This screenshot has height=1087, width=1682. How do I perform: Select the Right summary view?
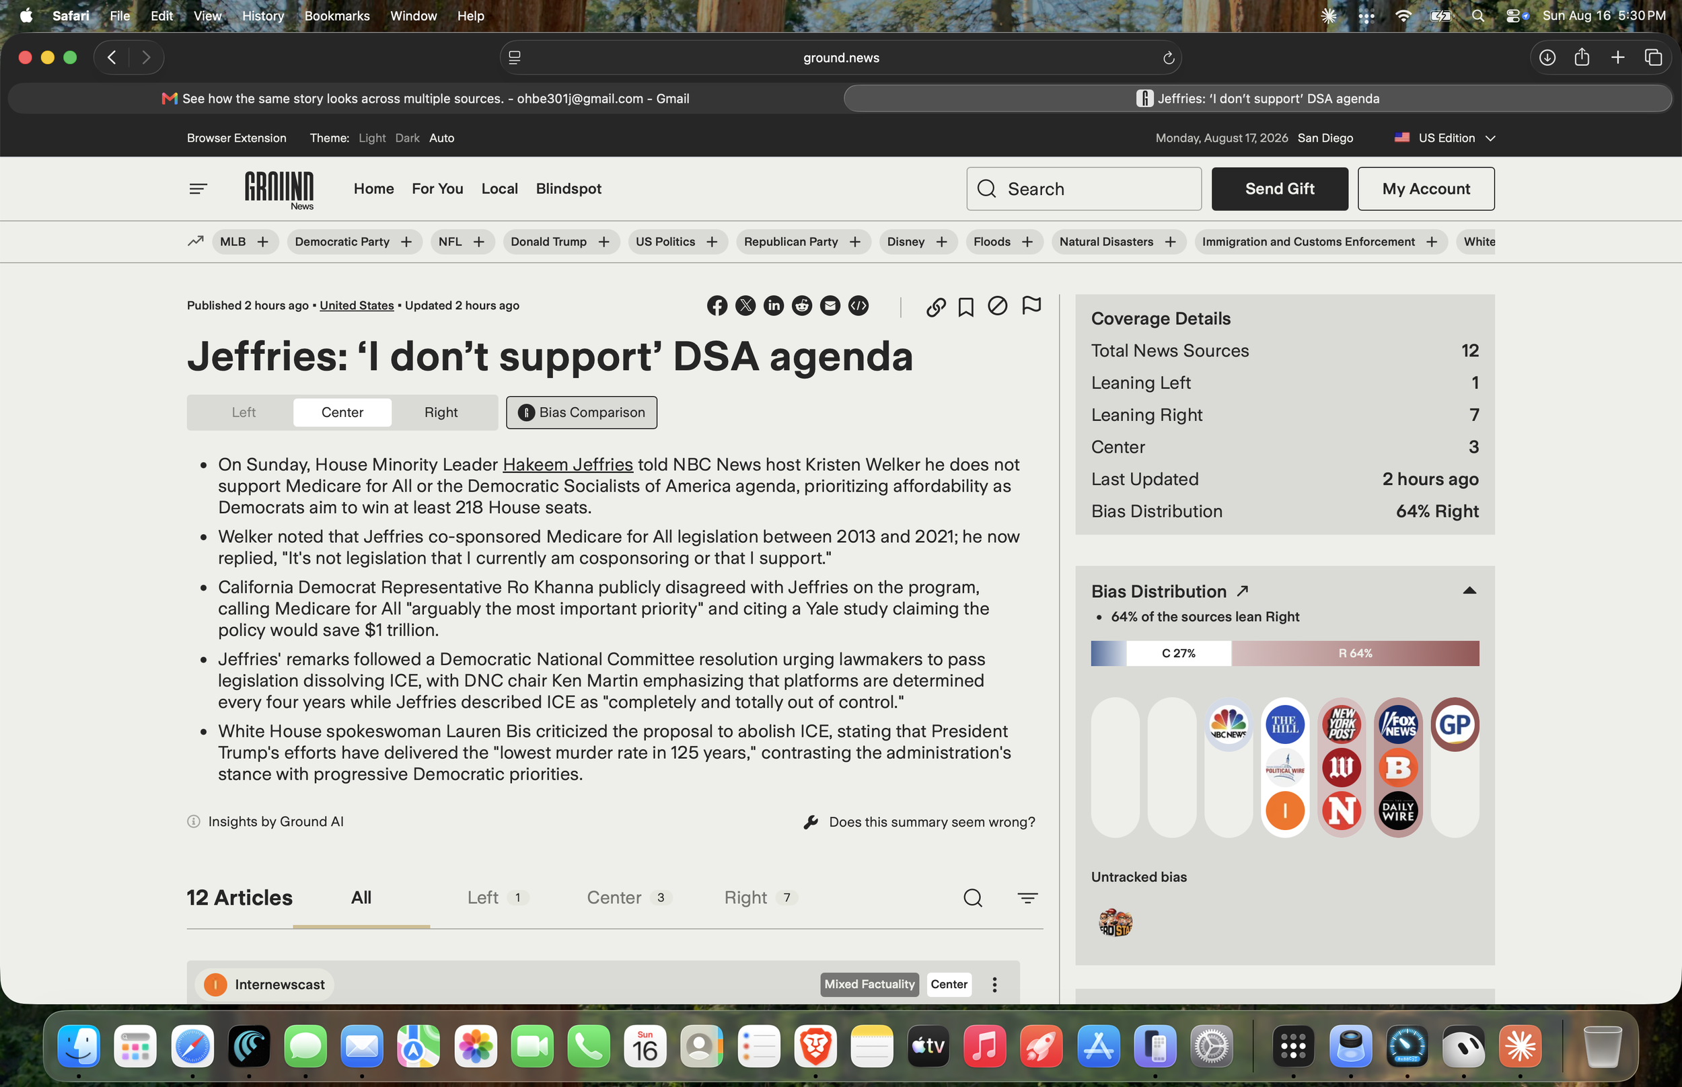click(441, 412)
